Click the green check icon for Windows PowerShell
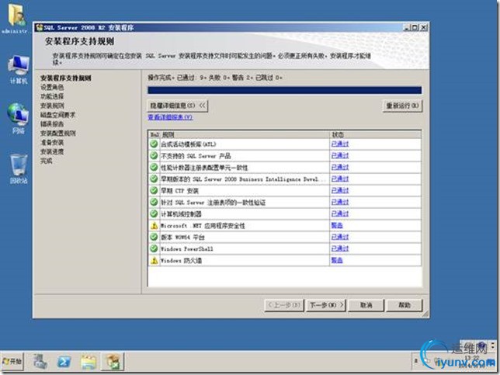Viewport: 500px width, 375px height. (x=154, y=248)
